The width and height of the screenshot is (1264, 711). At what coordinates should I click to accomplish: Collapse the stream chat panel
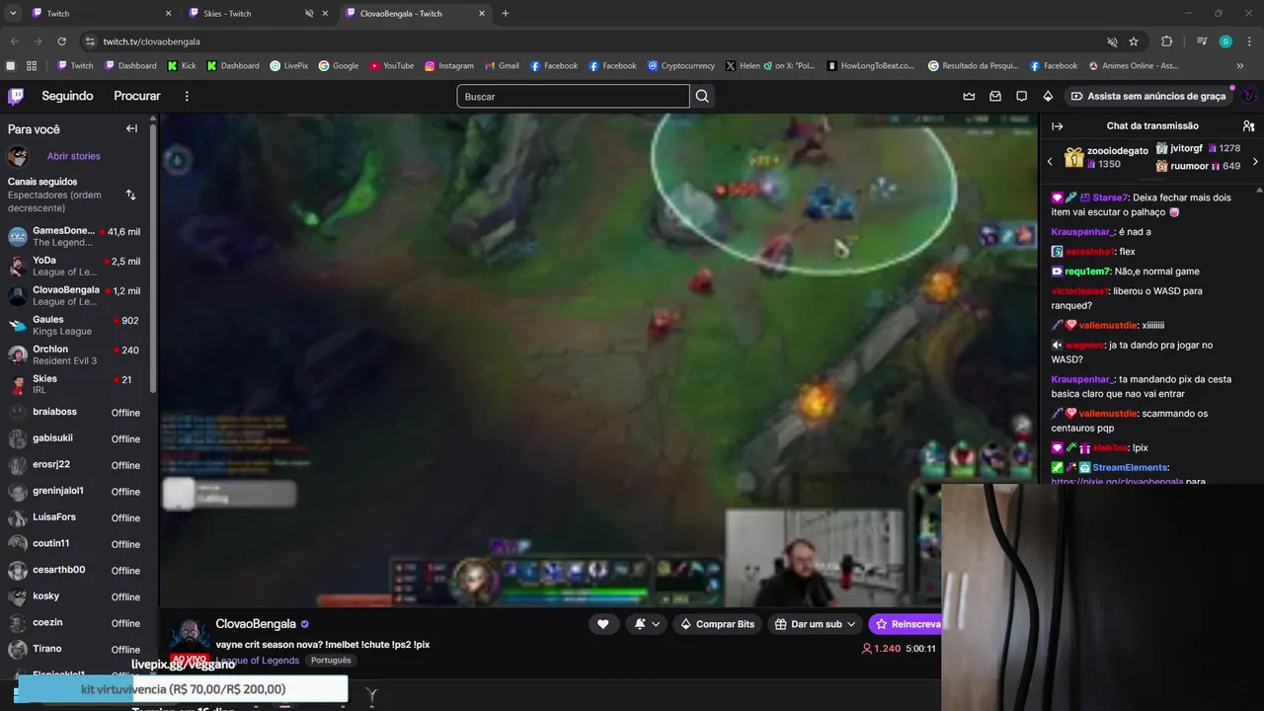(1057, 126)
